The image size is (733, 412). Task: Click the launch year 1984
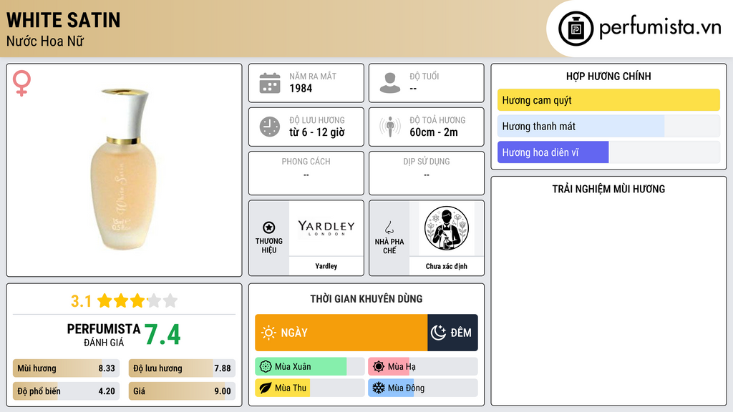(301, 88)
